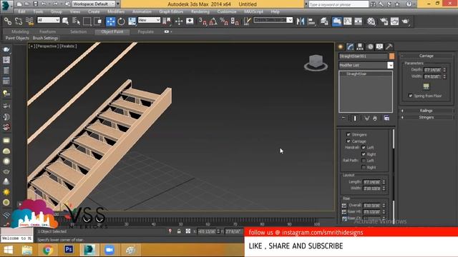
Task: Enable the Rail Path Left checkbox
Action: coord(364,161)
